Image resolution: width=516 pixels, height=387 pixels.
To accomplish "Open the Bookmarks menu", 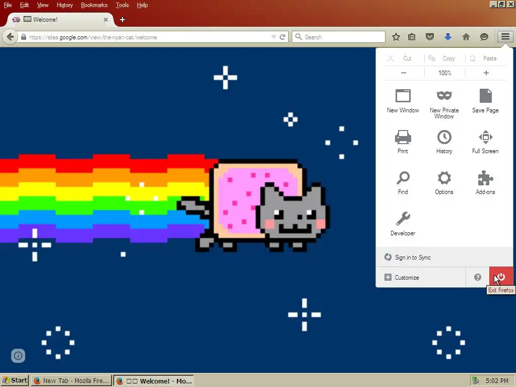I will point(94,5).
